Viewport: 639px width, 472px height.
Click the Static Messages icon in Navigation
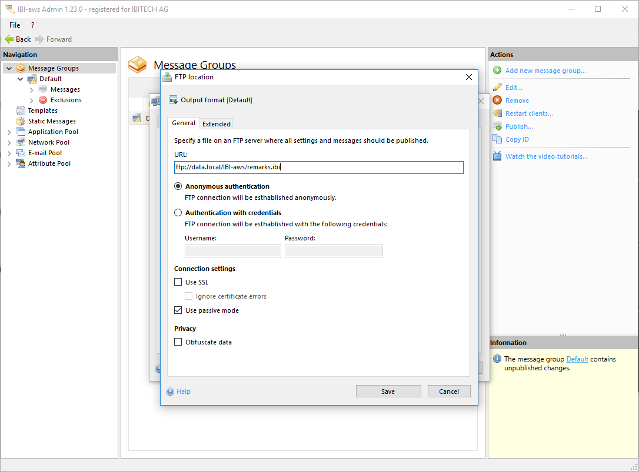coord(21,121)
